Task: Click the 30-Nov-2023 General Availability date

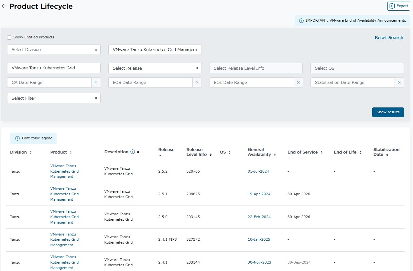Action: click(259, 262)
